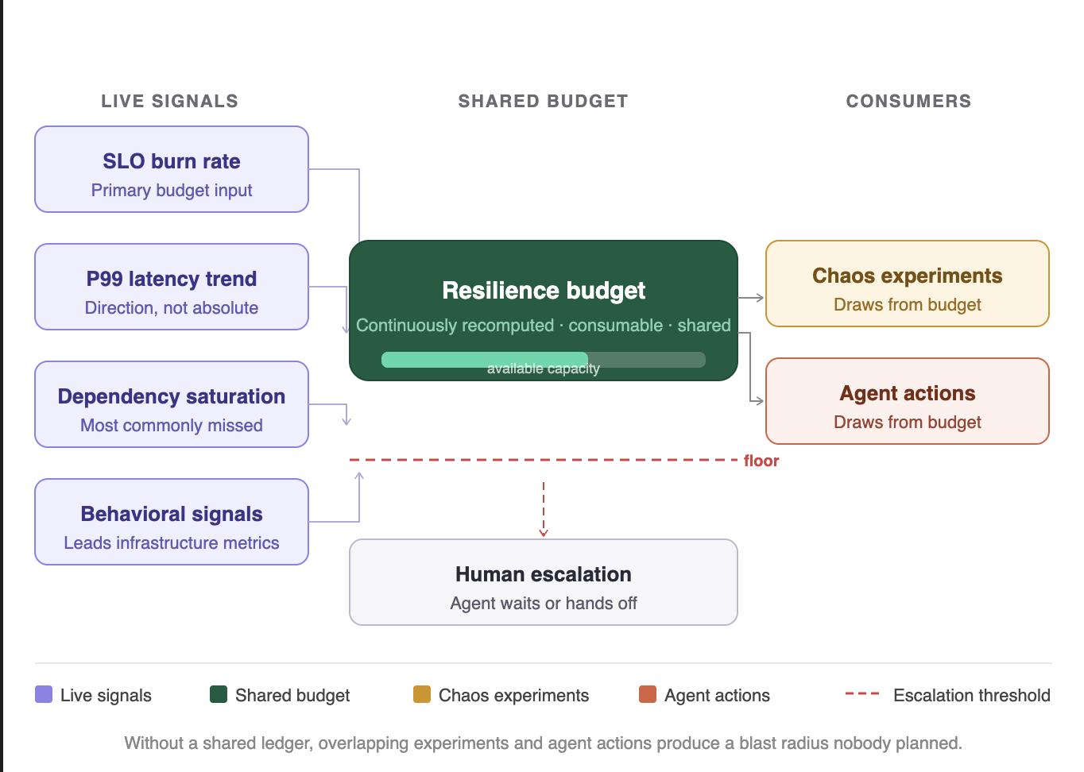Click the green Shared budget legend swatch
1084x772 pixels.
219,694
